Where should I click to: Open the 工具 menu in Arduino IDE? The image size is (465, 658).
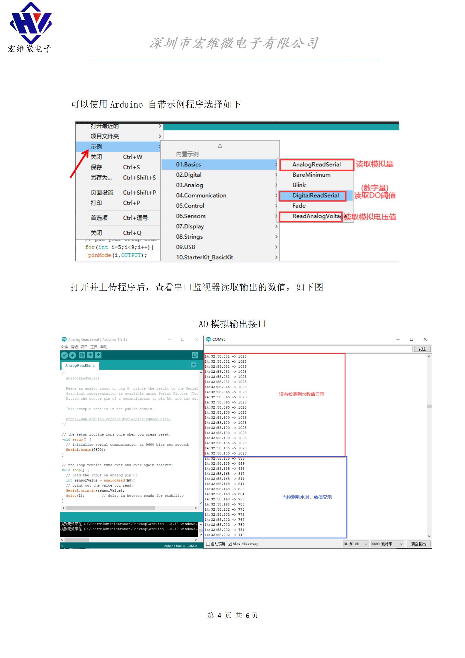point(94,347)
